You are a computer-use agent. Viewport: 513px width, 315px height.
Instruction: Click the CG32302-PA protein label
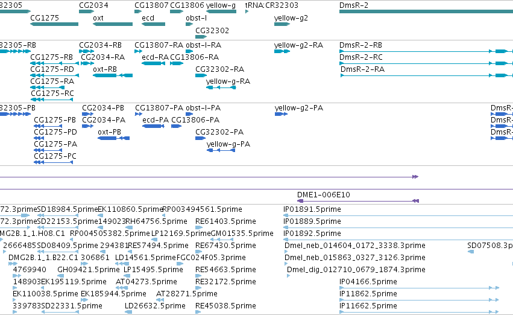(219, 132)
